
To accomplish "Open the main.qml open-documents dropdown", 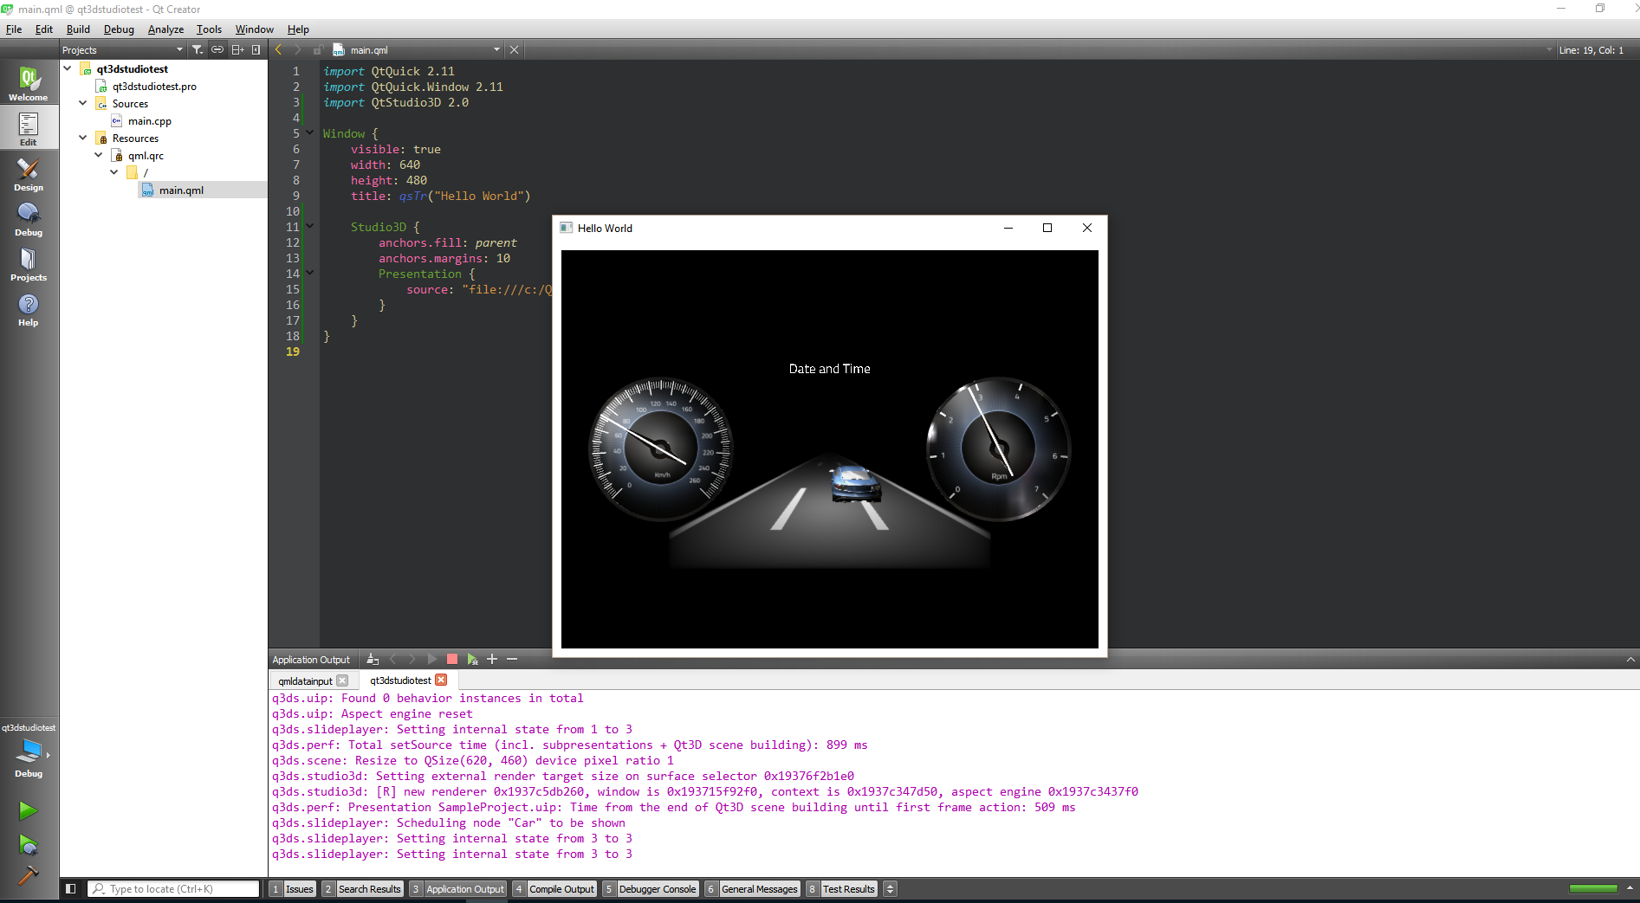I will click(x=496, y=50).
